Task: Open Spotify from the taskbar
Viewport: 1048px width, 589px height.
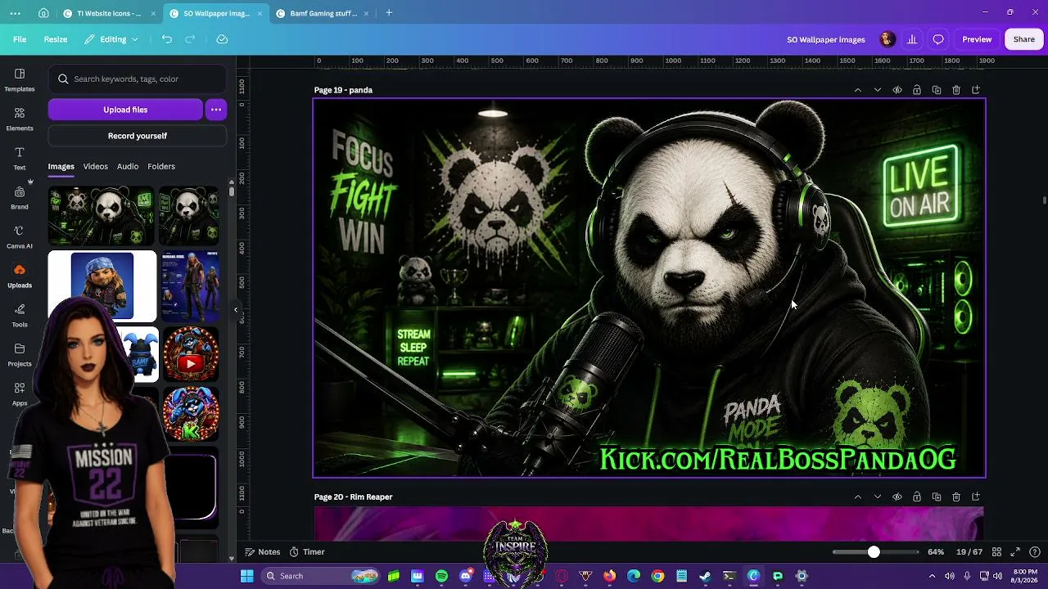Action: click(442, 576)
